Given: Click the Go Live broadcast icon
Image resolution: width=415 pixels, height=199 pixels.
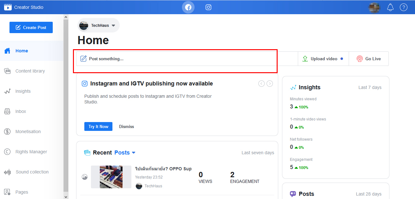Looking at the screenshot, I should (x=359, y=59).
